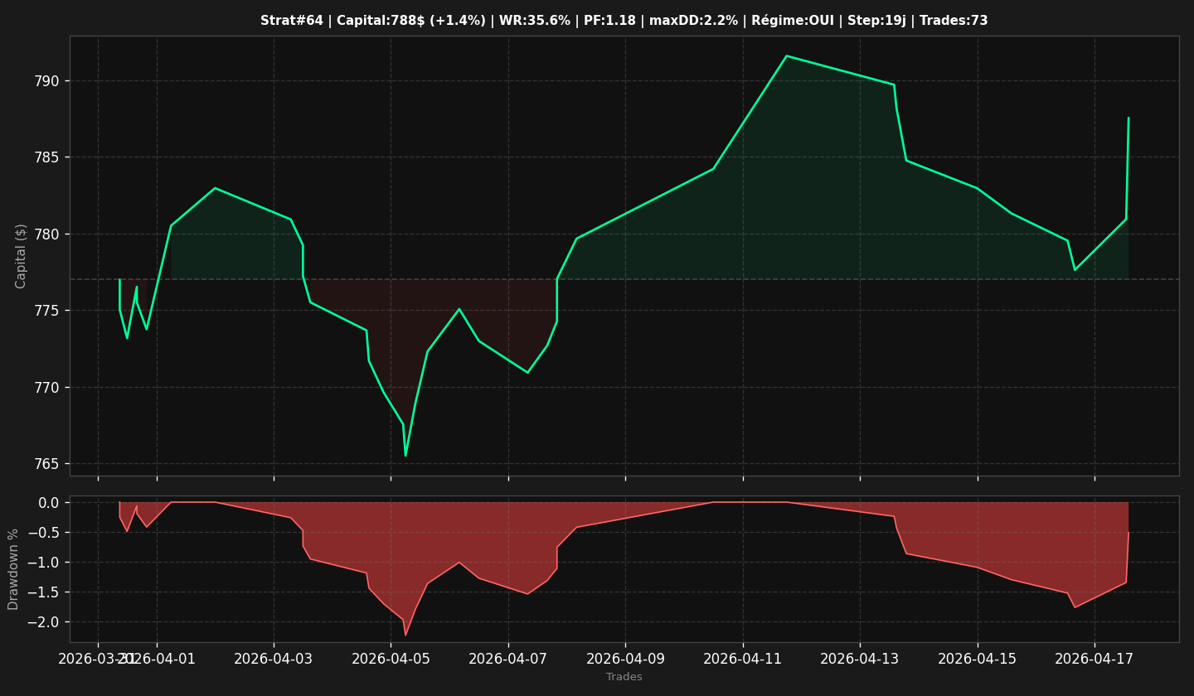The height and width of the screenshot is (696, 1194).
Task: Click the 765 capital axis tick label
Action: click(46, 464)
